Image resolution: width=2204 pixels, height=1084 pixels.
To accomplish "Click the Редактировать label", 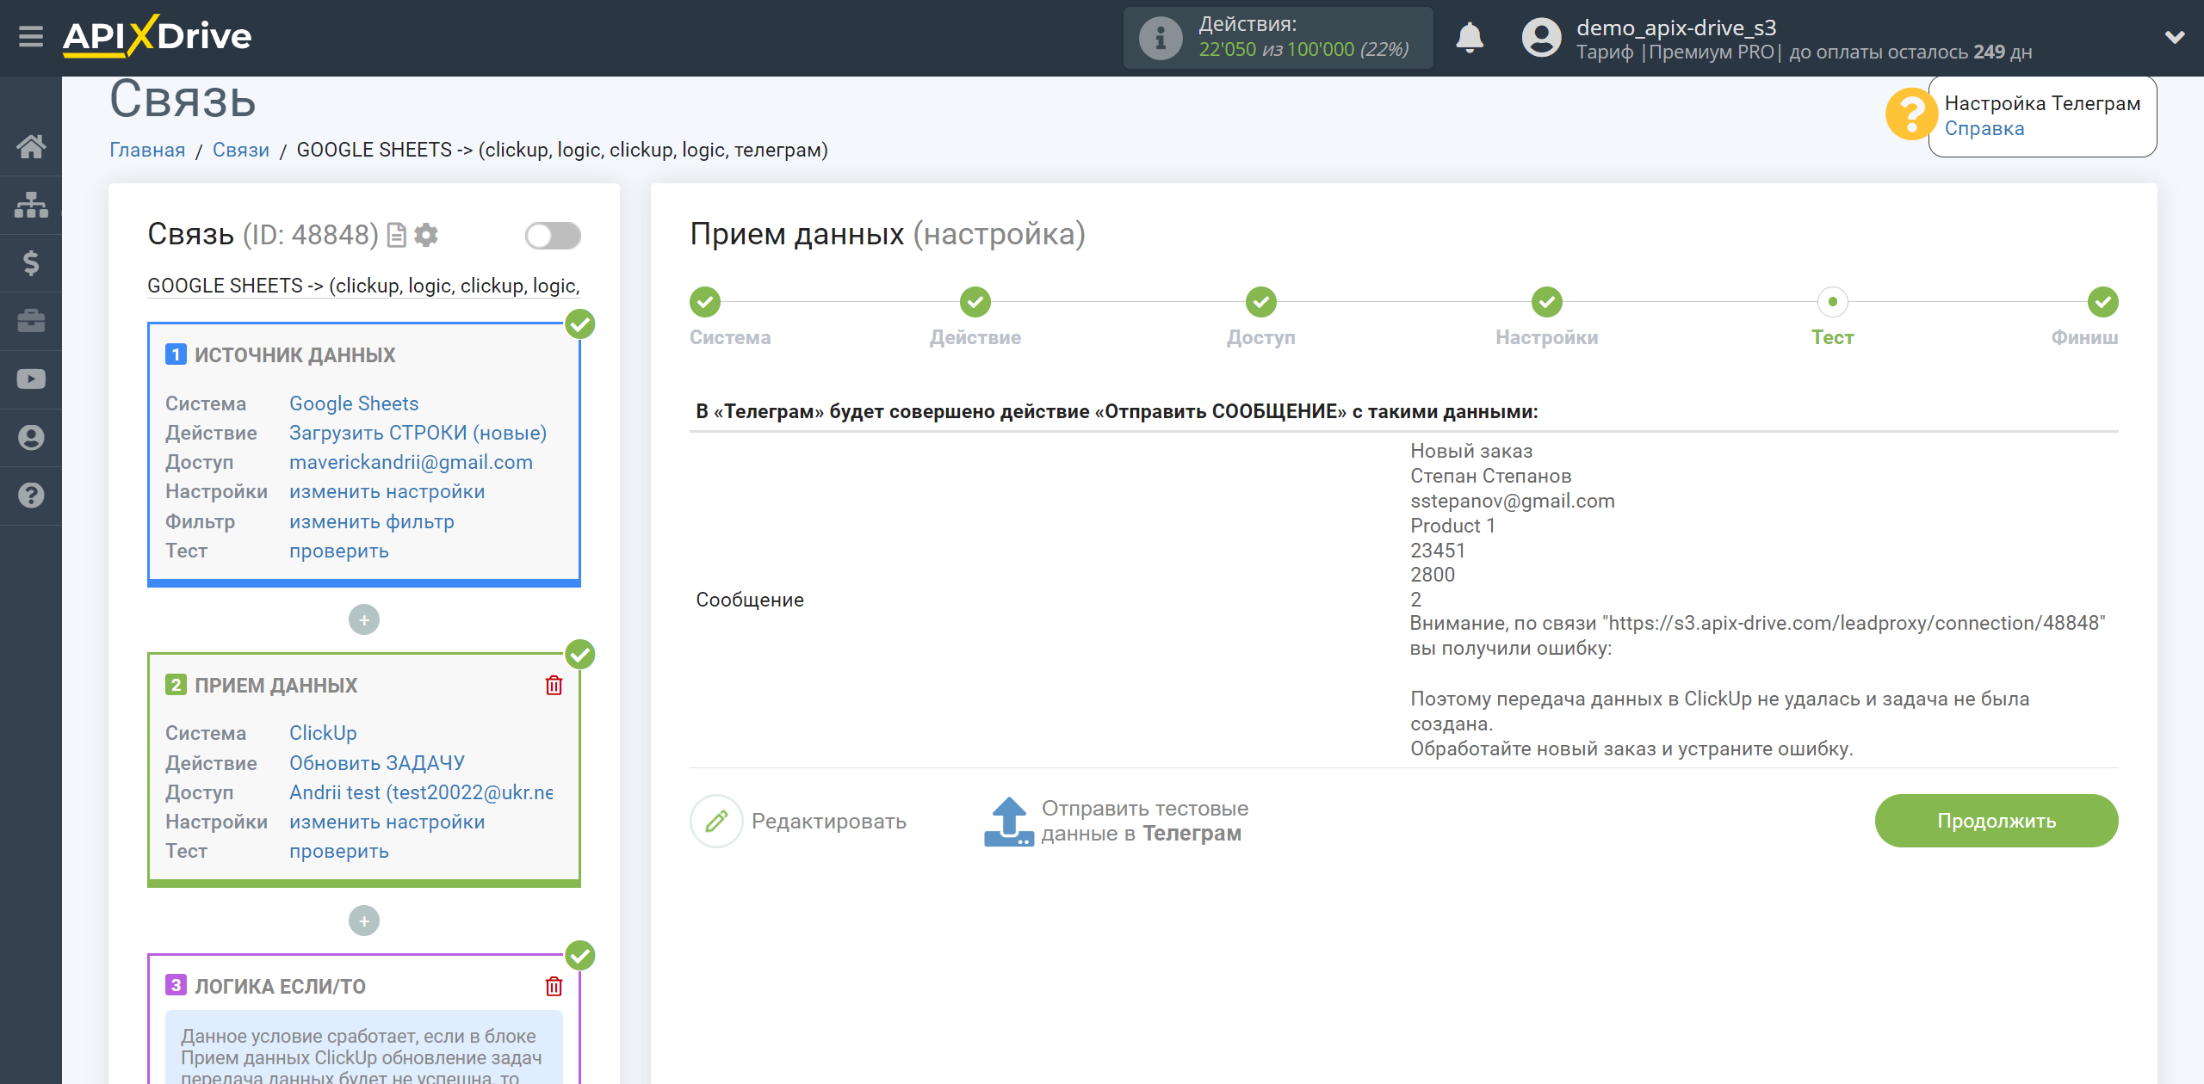I will [x=828, y=822].
